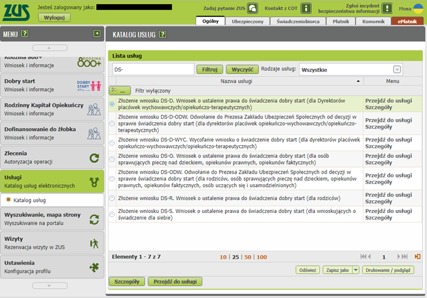Switch to the Świadczeniobiorca tab

(x=298, y=21)
